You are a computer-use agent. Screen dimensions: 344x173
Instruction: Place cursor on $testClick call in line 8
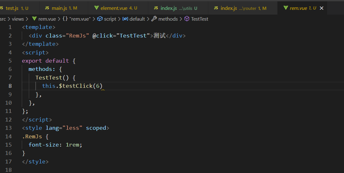[x=76, y=86]
